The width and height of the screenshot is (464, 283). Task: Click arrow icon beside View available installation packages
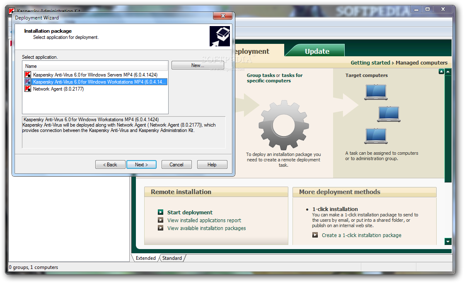tap(160, 228)
